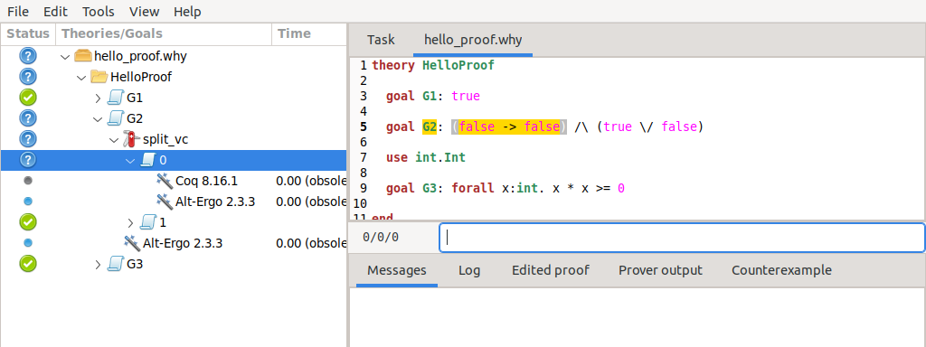
Task: Click inside the empty Messages output pane
Action: 638,317
